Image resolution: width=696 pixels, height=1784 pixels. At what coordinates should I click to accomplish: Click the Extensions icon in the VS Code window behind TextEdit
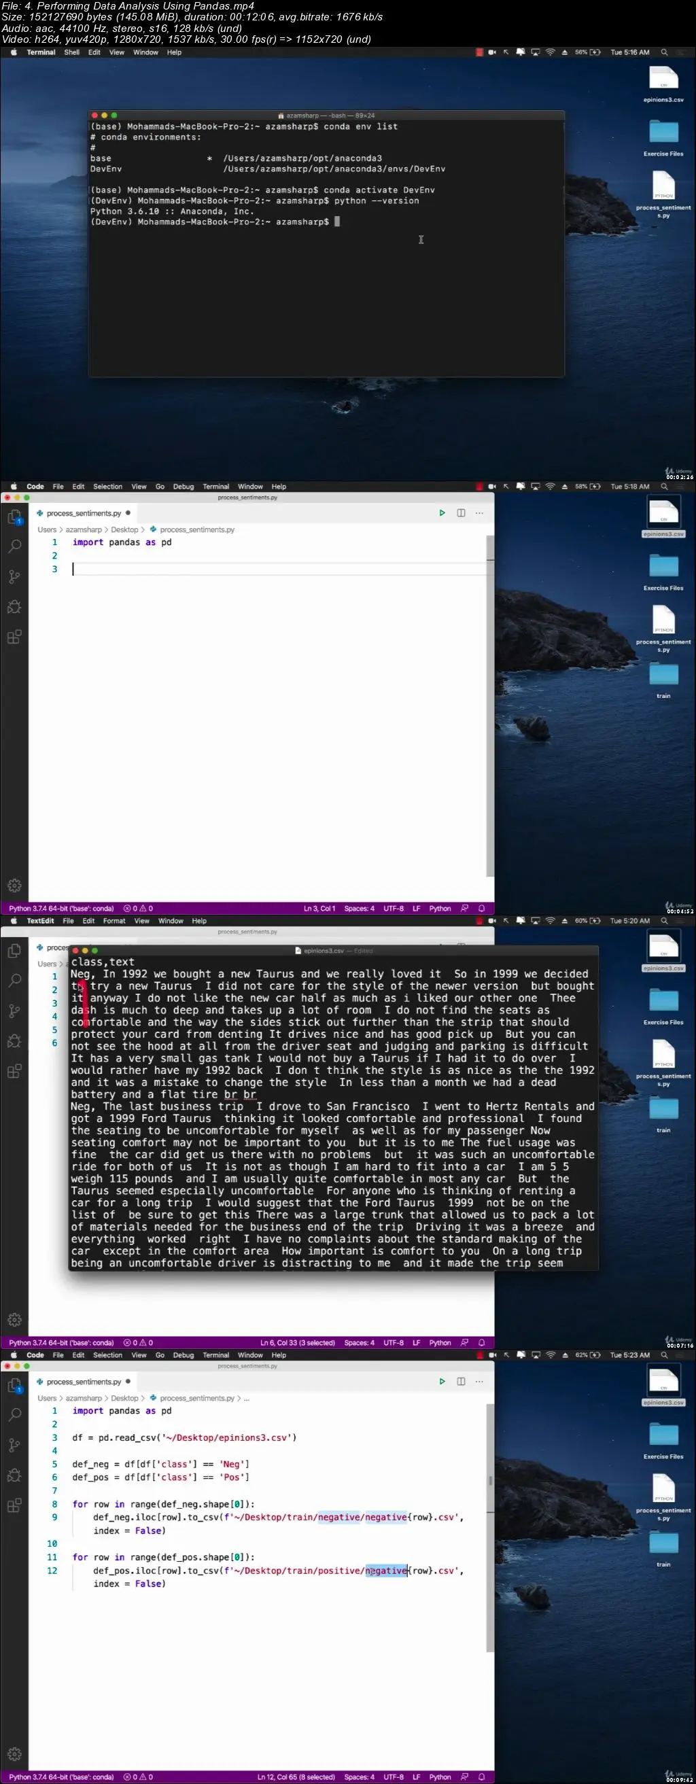(x=14, y=1071)
